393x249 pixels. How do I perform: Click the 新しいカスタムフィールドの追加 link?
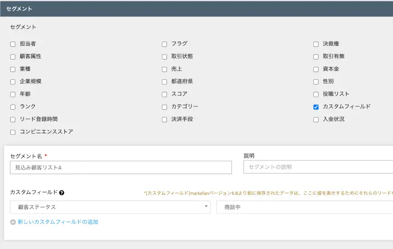click(58, 222)
